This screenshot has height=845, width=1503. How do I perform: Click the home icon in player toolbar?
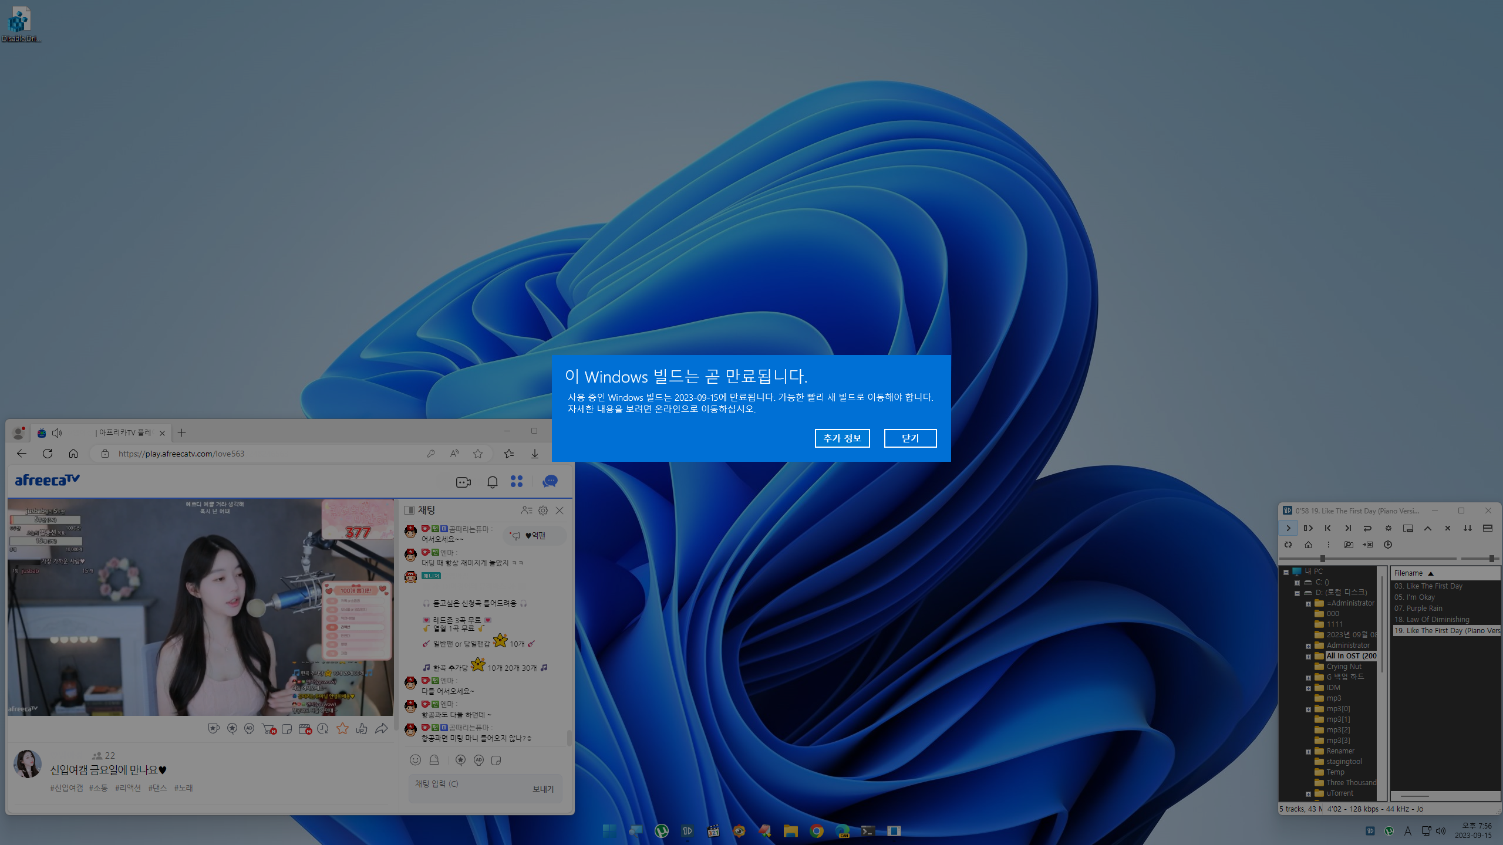(x=1308, y=545)
